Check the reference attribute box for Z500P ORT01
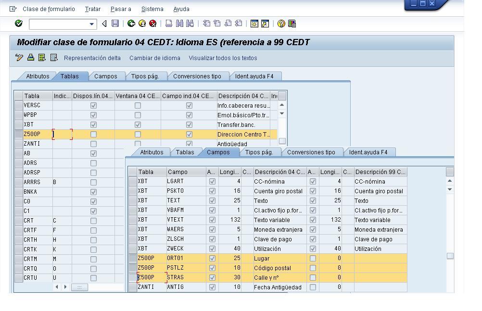 [x=313, y=258]
